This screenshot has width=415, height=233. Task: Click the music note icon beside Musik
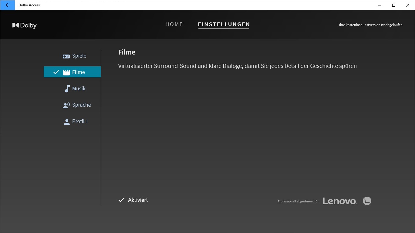(67, 89)
